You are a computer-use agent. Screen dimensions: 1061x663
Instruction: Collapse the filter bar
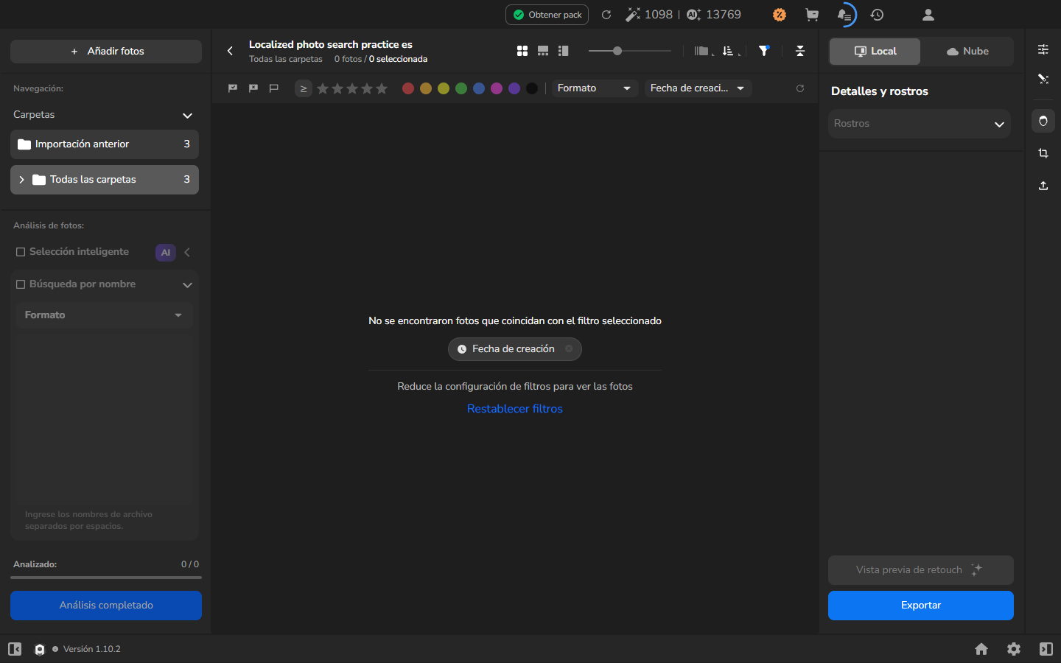tap(800, 51)
